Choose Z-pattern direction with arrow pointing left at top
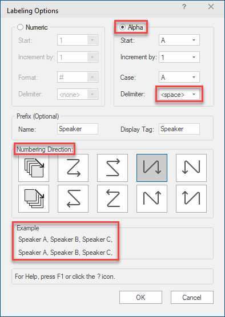 (x=112, y=198)
